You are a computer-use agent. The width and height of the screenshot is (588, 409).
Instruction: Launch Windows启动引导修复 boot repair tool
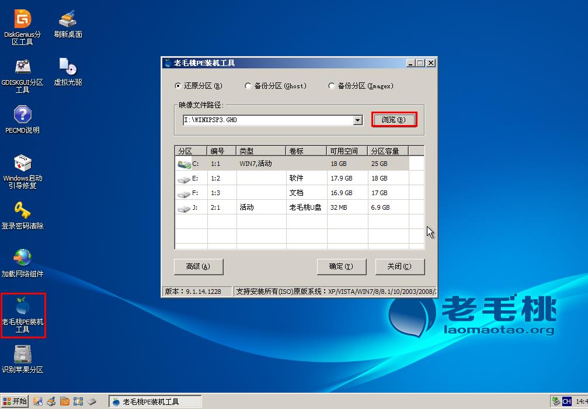[x=22, y=164]
